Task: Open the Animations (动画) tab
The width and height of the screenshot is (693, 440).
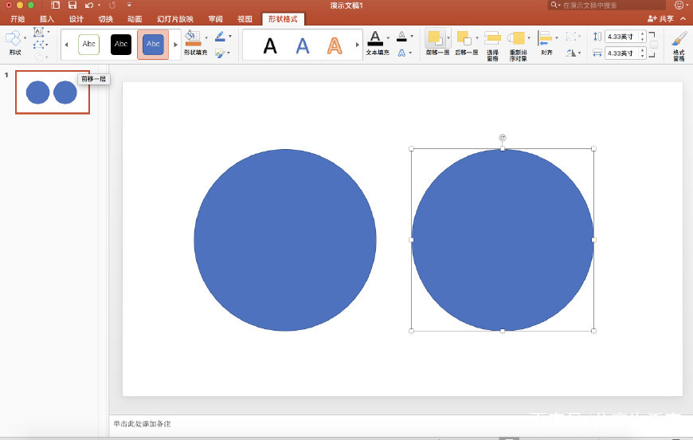Action: point(135,18)
